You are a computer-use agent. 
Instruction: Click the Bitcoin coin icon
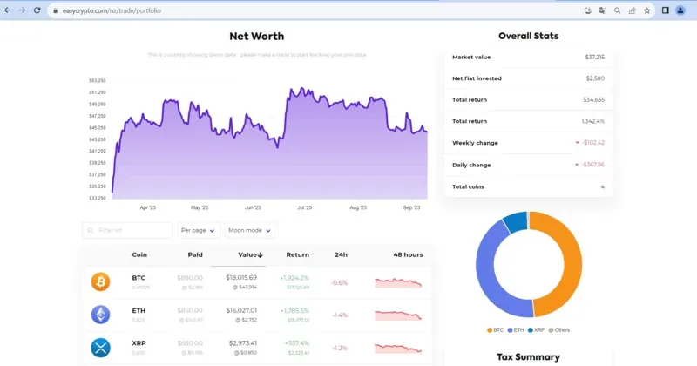(100, 281)
